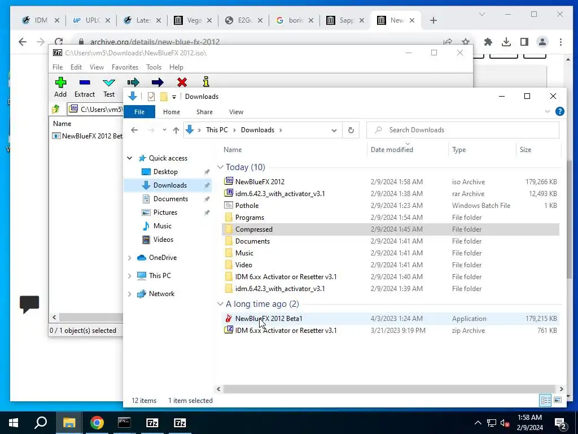The height and width of the screenshot is (434, 578).
Task: Open the notification center icon
Action: 560,423
